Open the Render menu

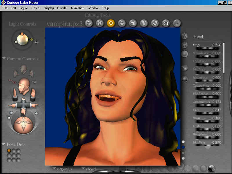[x=62, y=8]
